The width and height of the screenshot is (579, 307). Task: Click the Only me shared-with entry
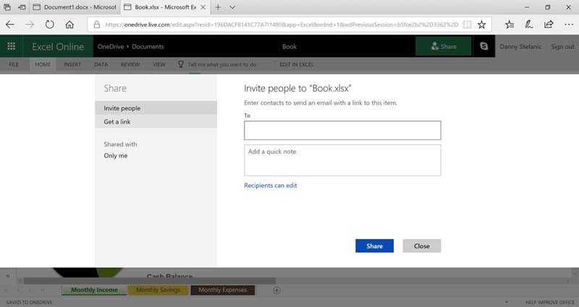click(x=116, y=155)
